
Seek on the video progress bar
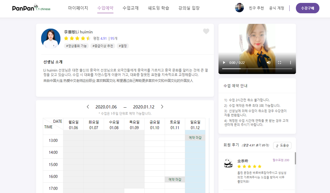click(257, 69)
